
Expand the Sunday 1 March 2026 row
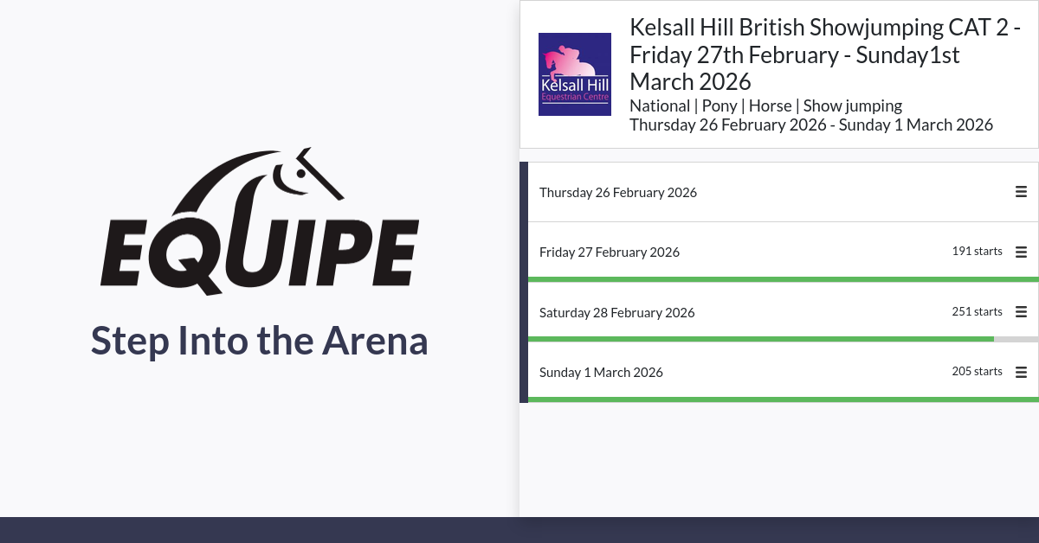601,373
